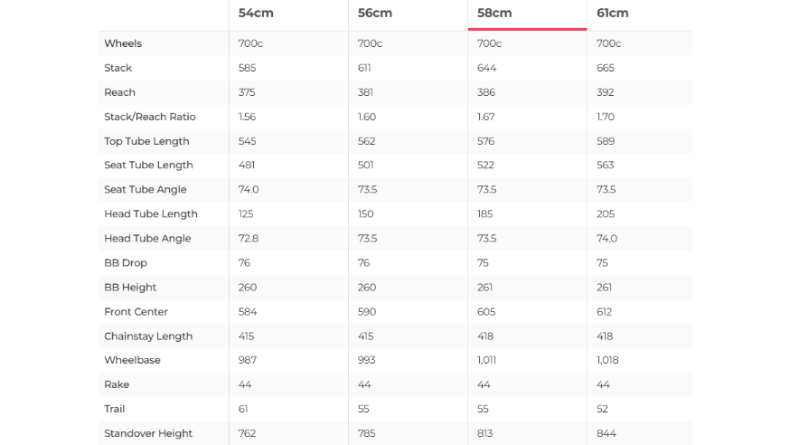This screenshot has width=790, height=445.
Task: Click the Stack row label
Action: point(118,68)
